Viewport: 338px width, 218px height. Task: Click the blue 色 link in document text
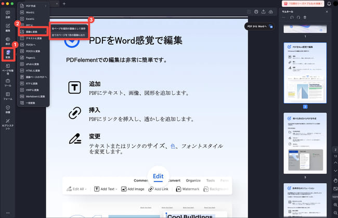[x=173, y=146]
